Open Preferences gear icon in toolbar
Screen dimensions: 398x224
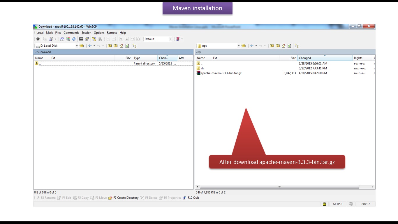coord(38,39)
